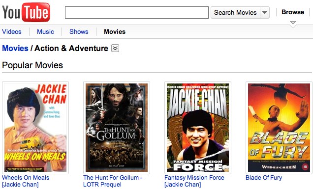Focus the YouTube search text field
The height and width of the screenshot is (190, 313).
[137, 13]
